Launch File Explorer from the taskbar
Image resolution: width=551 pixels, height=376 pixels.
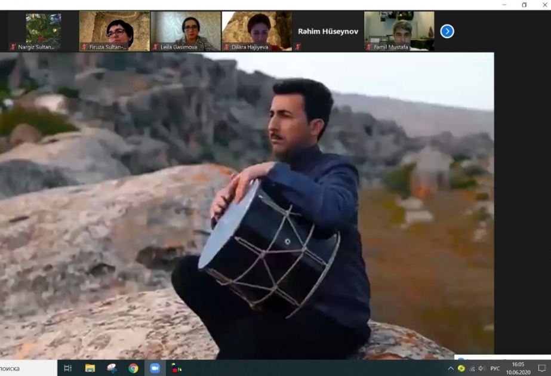(x=90, y=368)
